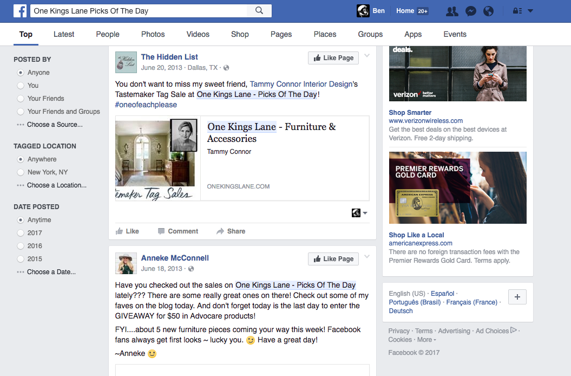Screen dimensions: 571x376
Task: Switch to the Top tab
Action: [26, 34]
